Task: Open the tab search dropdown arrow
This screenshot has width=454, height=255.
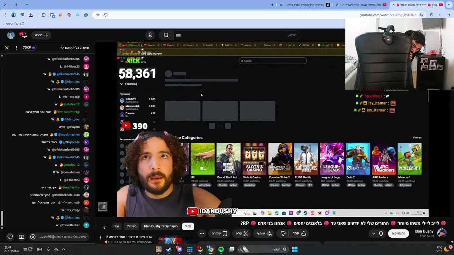Action: 449,5
